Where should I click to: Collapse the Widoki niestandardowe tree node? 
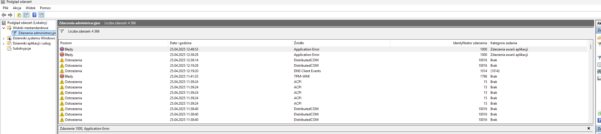4,28
